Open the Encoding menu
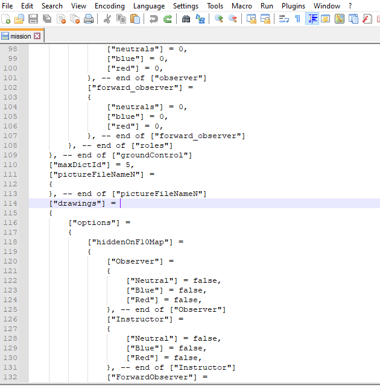 coord(110,5)
